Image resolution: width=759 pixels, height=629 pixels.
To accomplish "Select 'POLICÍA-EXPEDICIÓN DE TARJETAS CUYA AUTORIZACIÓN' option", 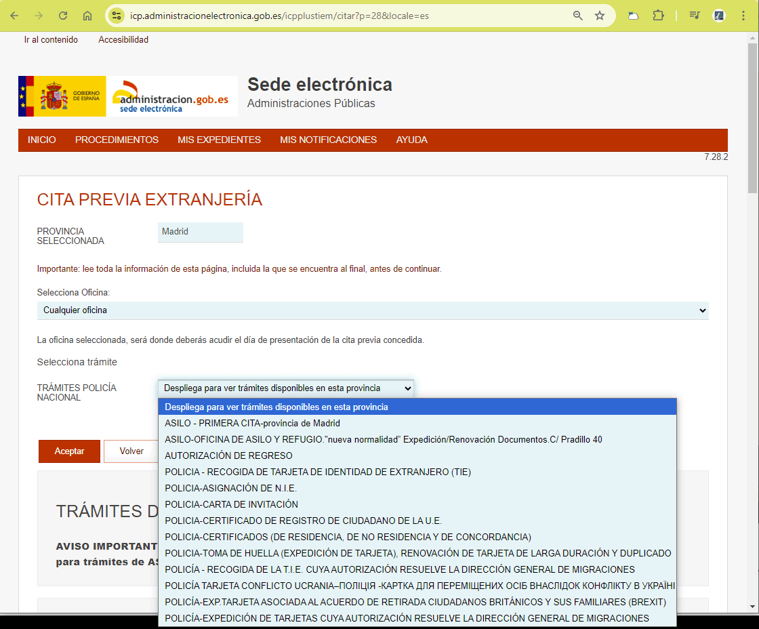I will [x=417, y=618].
